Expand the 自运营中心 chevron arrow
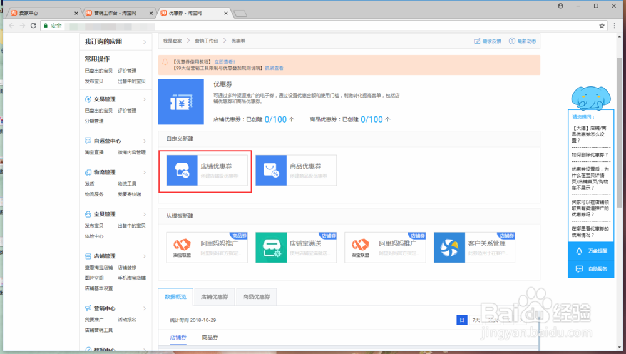This screenshot has width=626, height=354. 145,141
